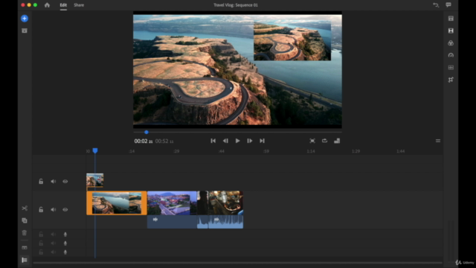Switch to the Edit tab
Viewport: 476px width, 268px height.
point(63,5)
